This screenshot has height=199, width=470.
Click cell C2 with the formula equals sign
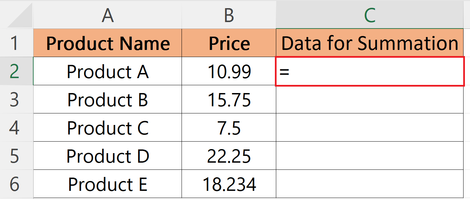pyautogui.click(x=370, y=71)
